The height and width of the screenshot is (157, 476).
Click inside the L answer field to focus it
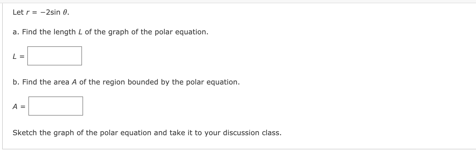click(54, 56)
